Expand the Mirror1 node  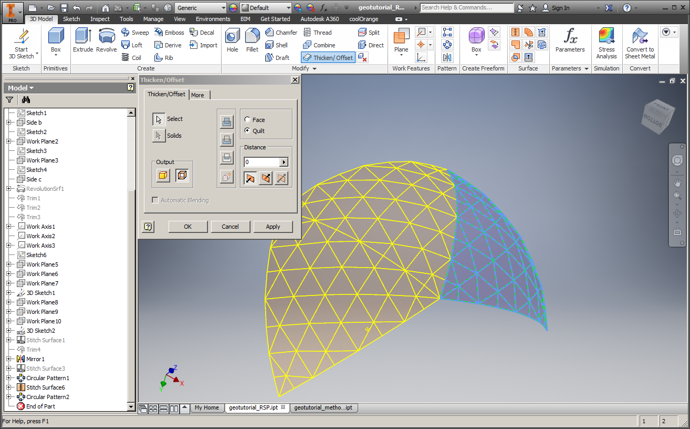8,359
